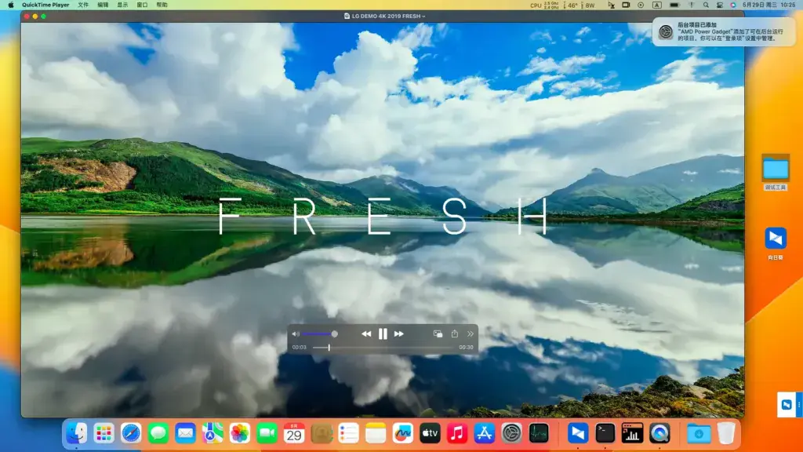Click the fast-forward button in playback controls
This screenshot has width=803, height=452.
399,334
